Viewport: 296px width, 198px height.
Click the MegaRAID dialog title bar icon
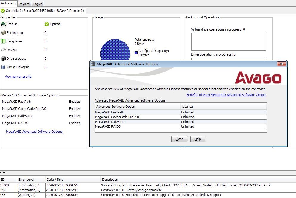coord(93,64)
